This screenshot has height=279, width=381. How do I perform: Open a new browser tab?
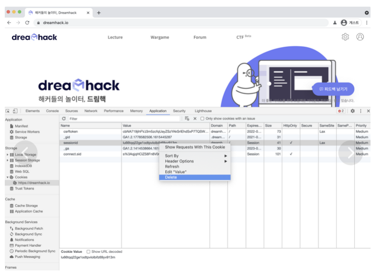(x=99, y=13)
